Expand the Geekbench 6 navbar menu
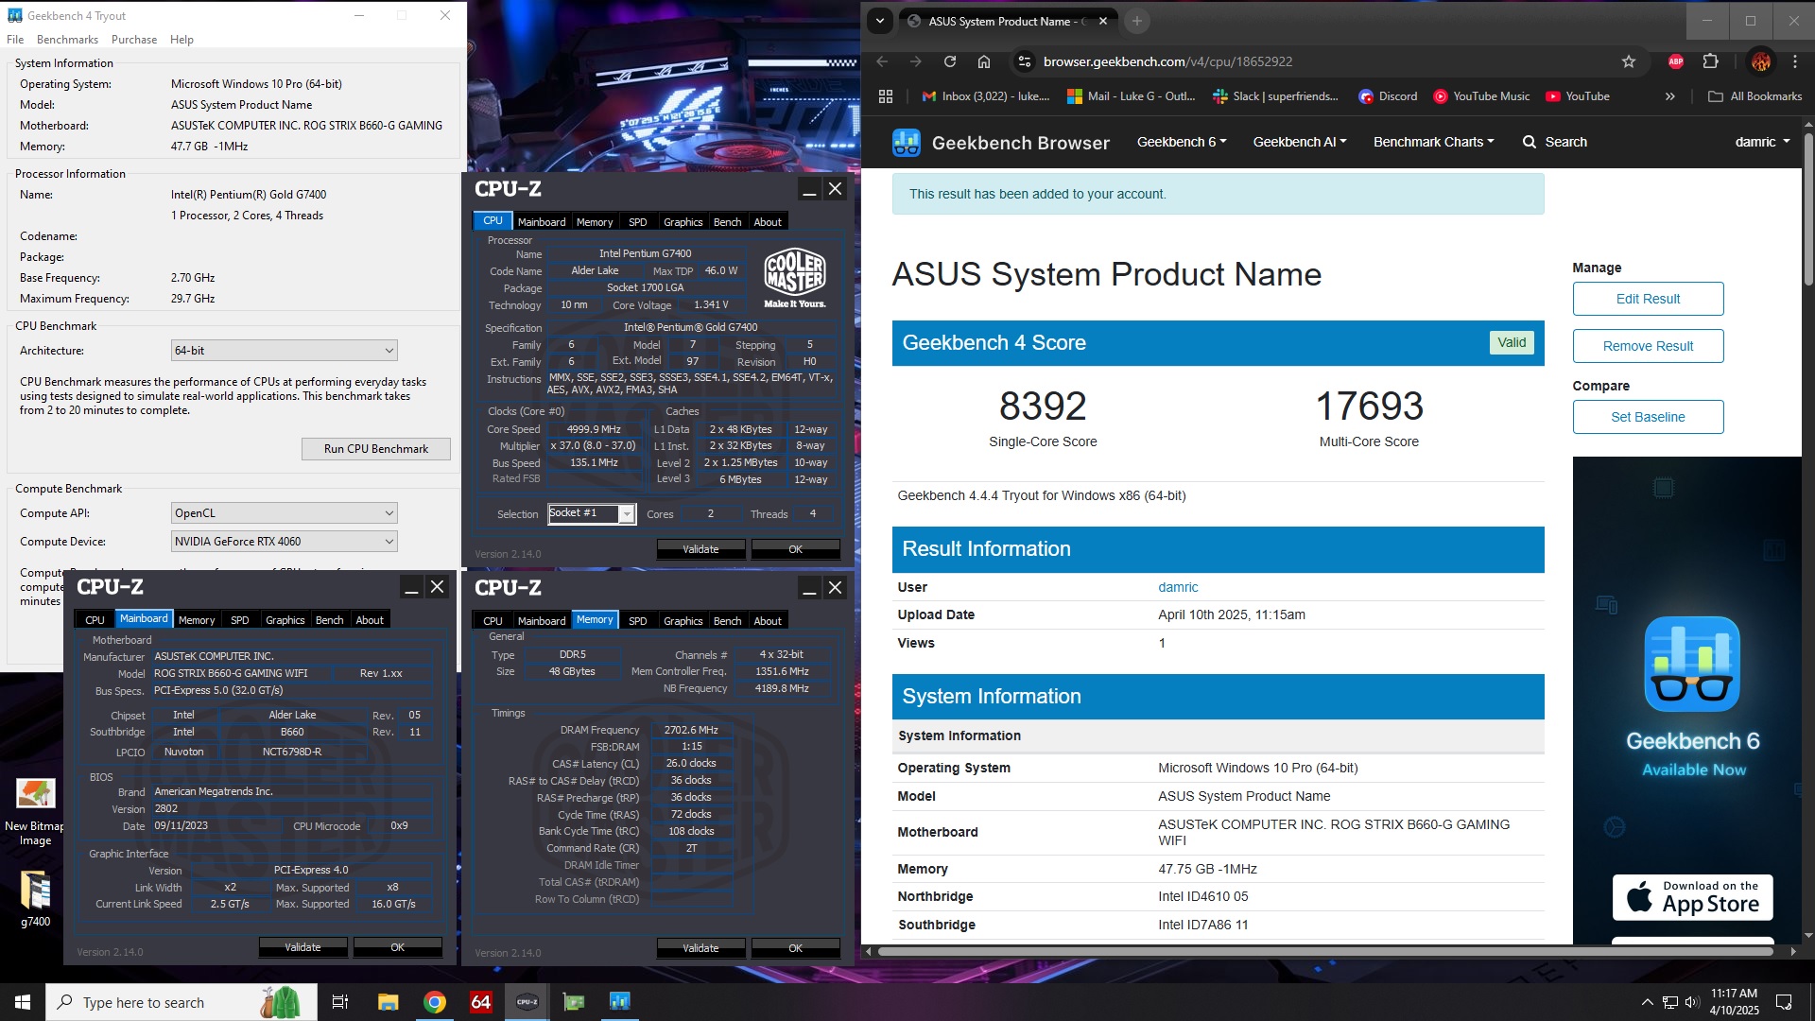The width and height of the screenshot is (1815, 1021). [1182, 142]
